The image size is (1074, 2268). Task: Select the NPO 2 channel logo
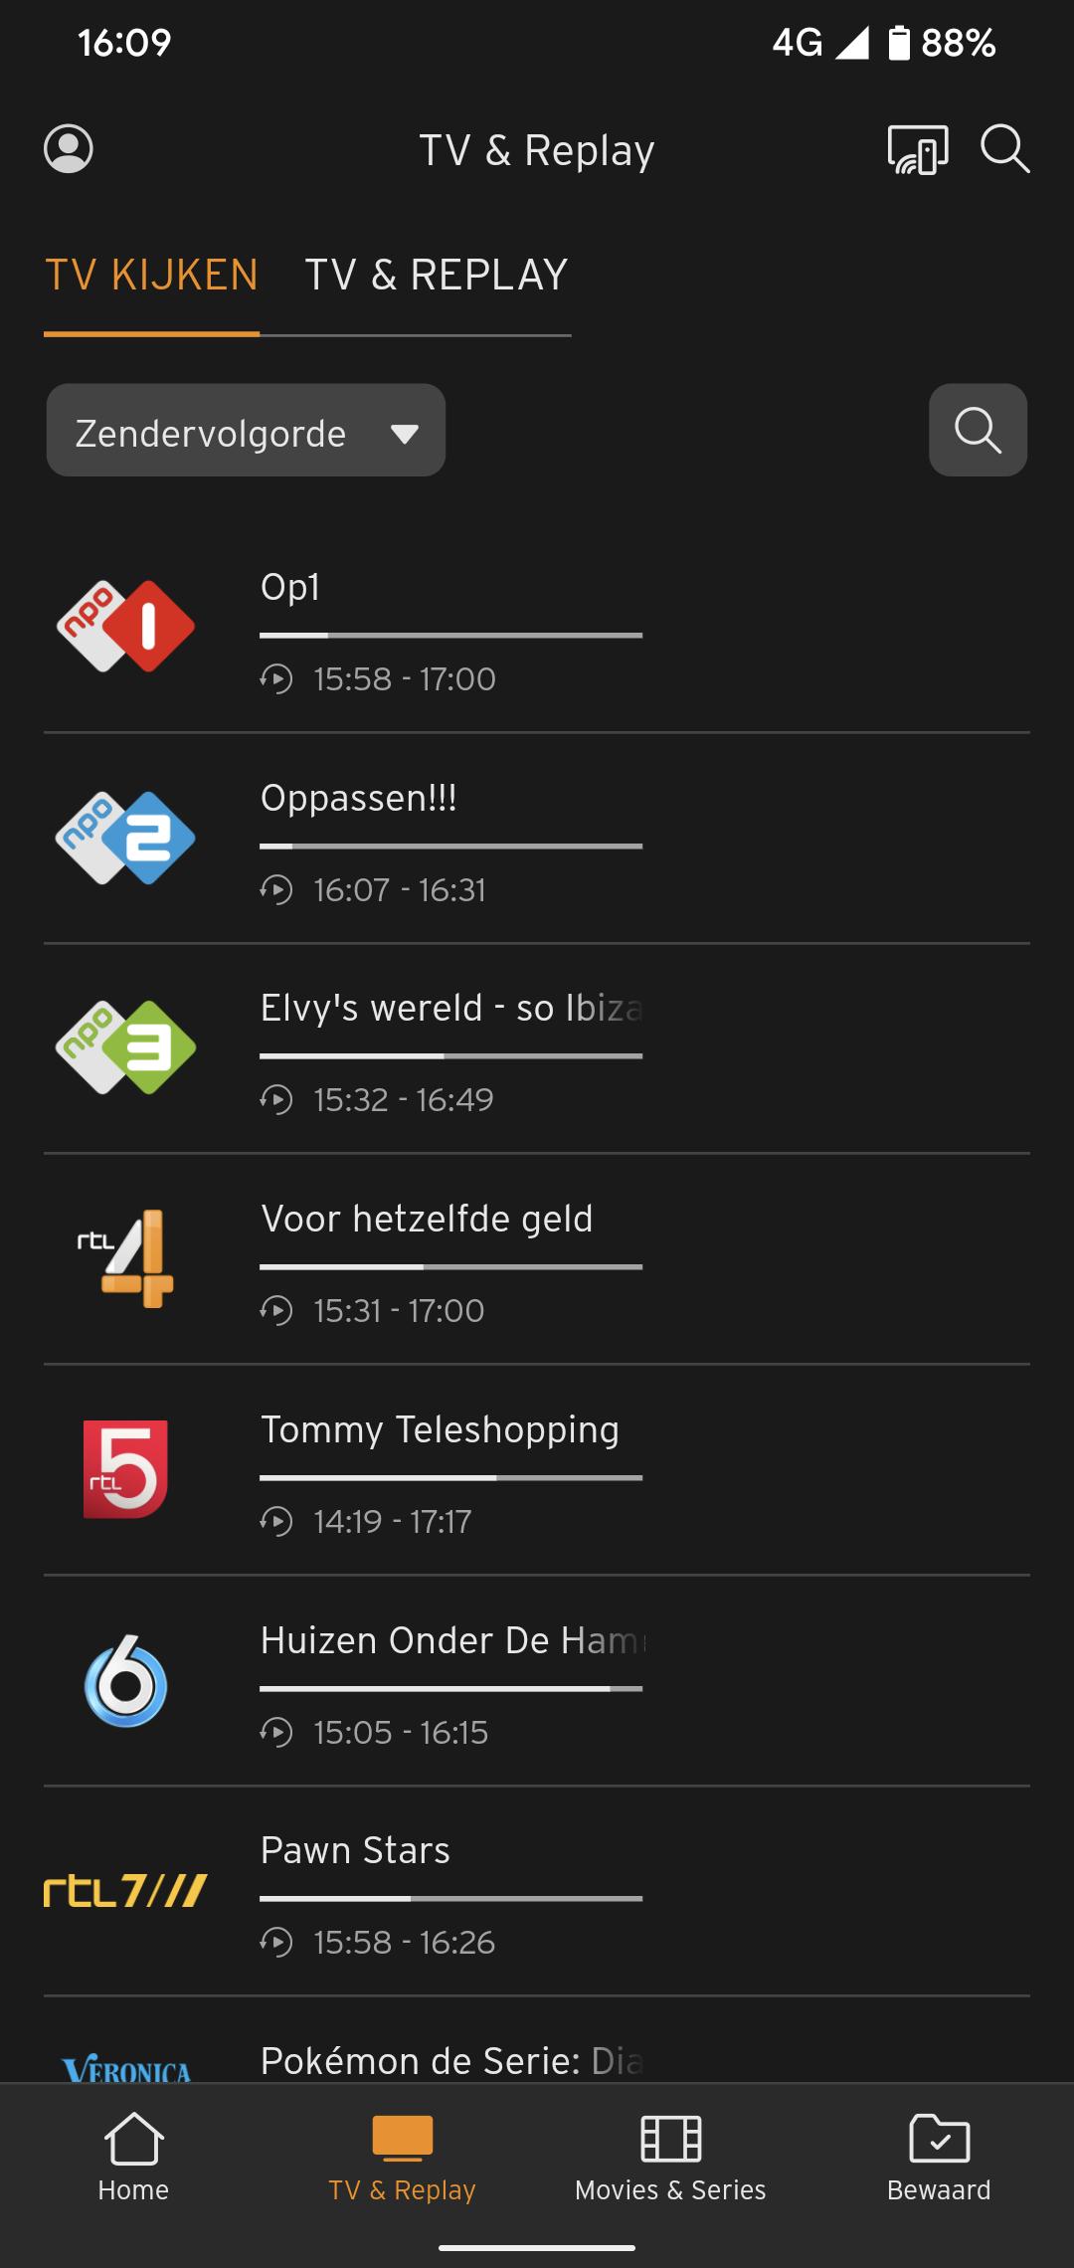(125, 838)
